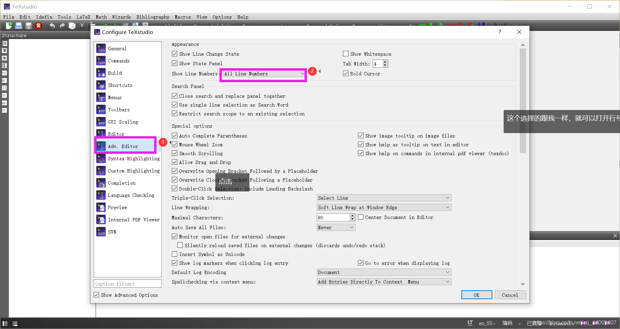The image size is (620, 329).
Task: Open the XY side panel icon
Action: point(4,110)
